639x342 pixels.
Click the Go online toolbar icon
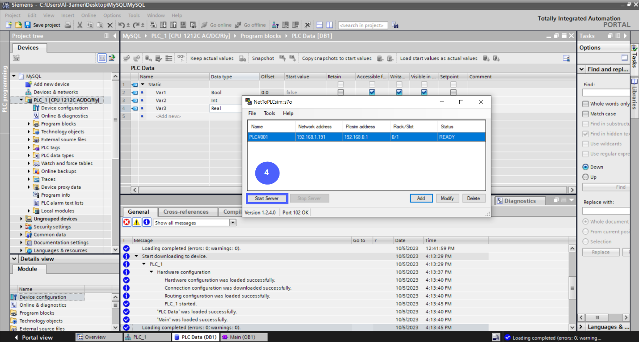pyautogui.click(x=214, y=25)
